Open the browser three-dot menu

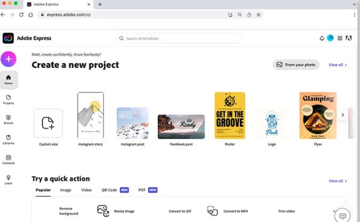pyautogui.click(x=355, y=15)
